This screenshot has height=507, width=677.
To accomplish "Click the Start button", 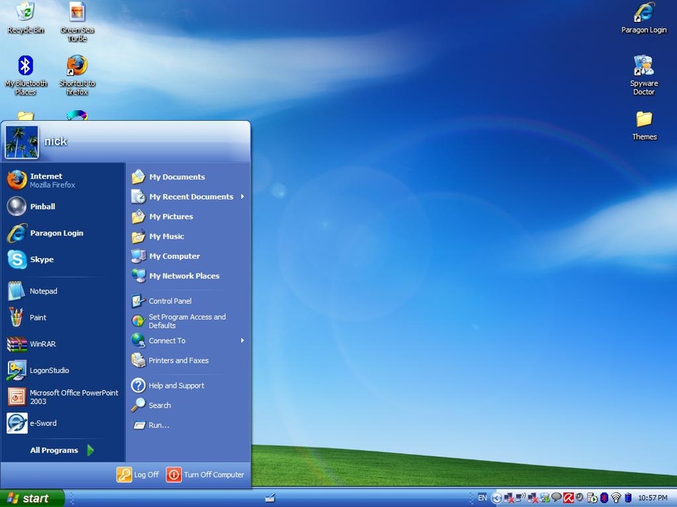I will (32, 498).
